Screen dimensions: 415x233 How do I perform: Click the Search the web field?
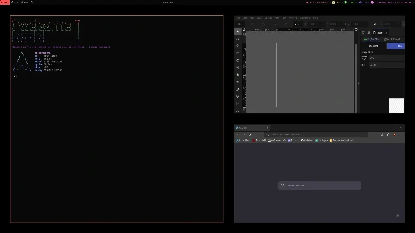click(x=319, y=186)
